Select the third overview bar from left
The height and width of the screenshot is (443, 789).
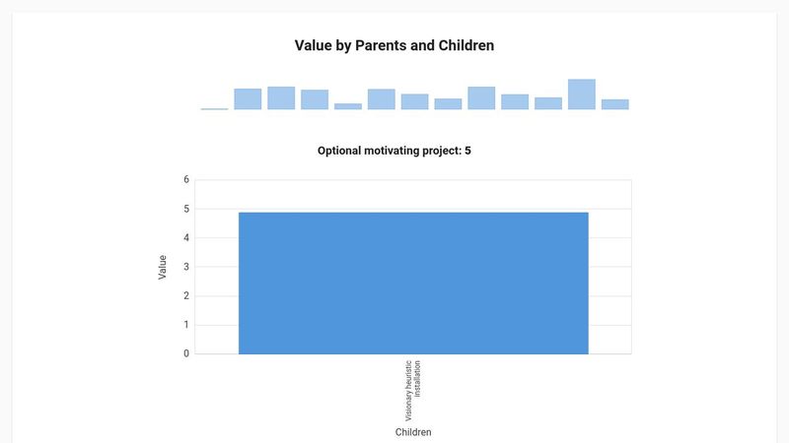281,97
